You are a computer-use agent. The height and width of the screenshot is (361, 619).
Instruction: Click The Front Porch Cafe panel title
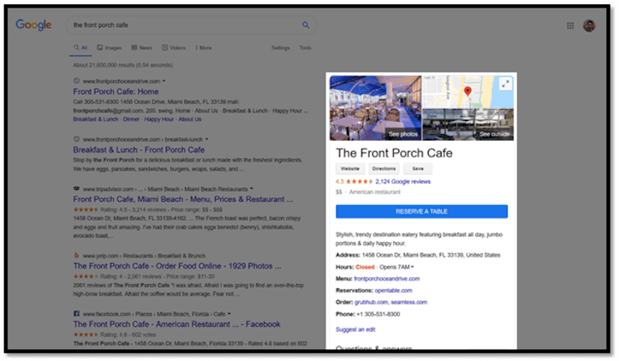tap(394, 153)
